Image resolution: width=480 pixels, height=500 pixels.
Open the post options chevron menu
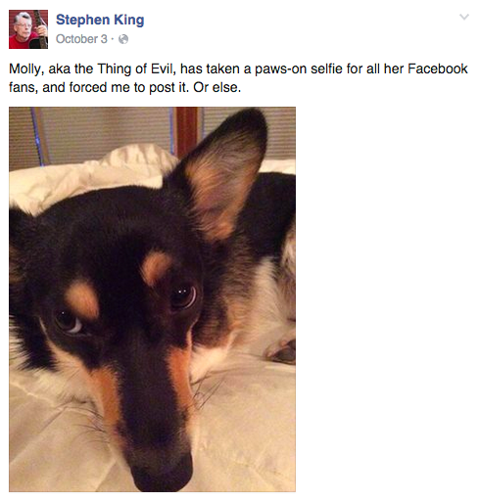click(463, 17)
